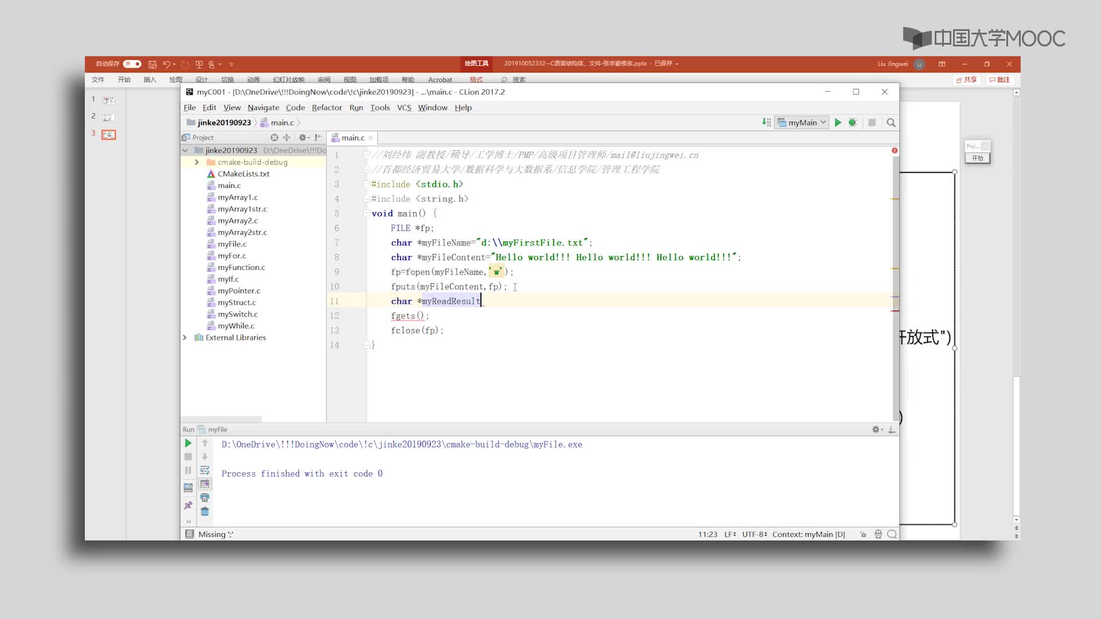Open the myMain run configuration dropdown
1101x619 pixels.
pyautogui.click(x=802, y=123)
